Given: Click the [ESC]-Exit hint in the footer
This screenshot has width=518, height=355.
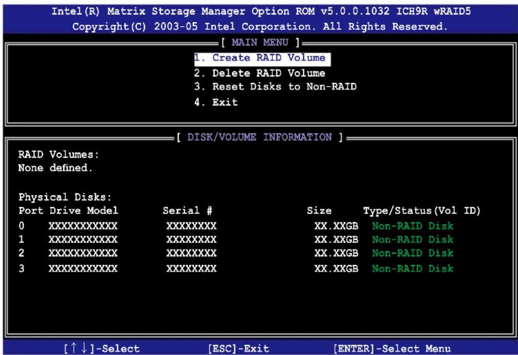Looking at the screenshot, I should tap(238, 348).
